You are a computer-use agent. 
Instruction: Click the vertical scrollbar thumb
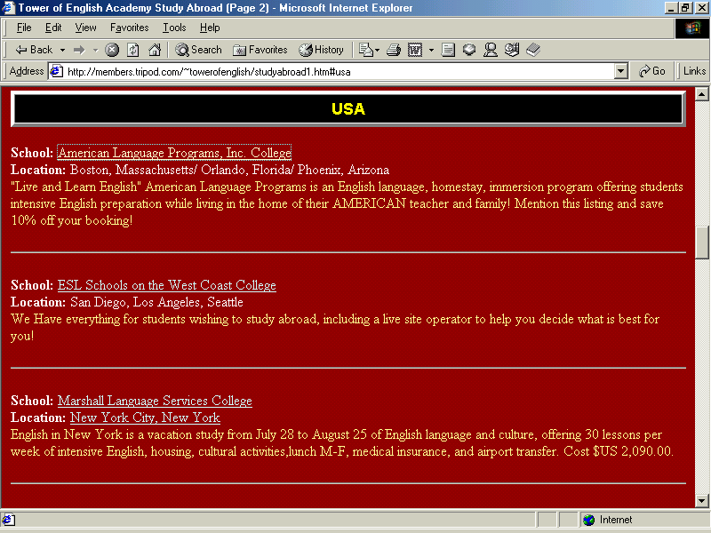point(701,242)
